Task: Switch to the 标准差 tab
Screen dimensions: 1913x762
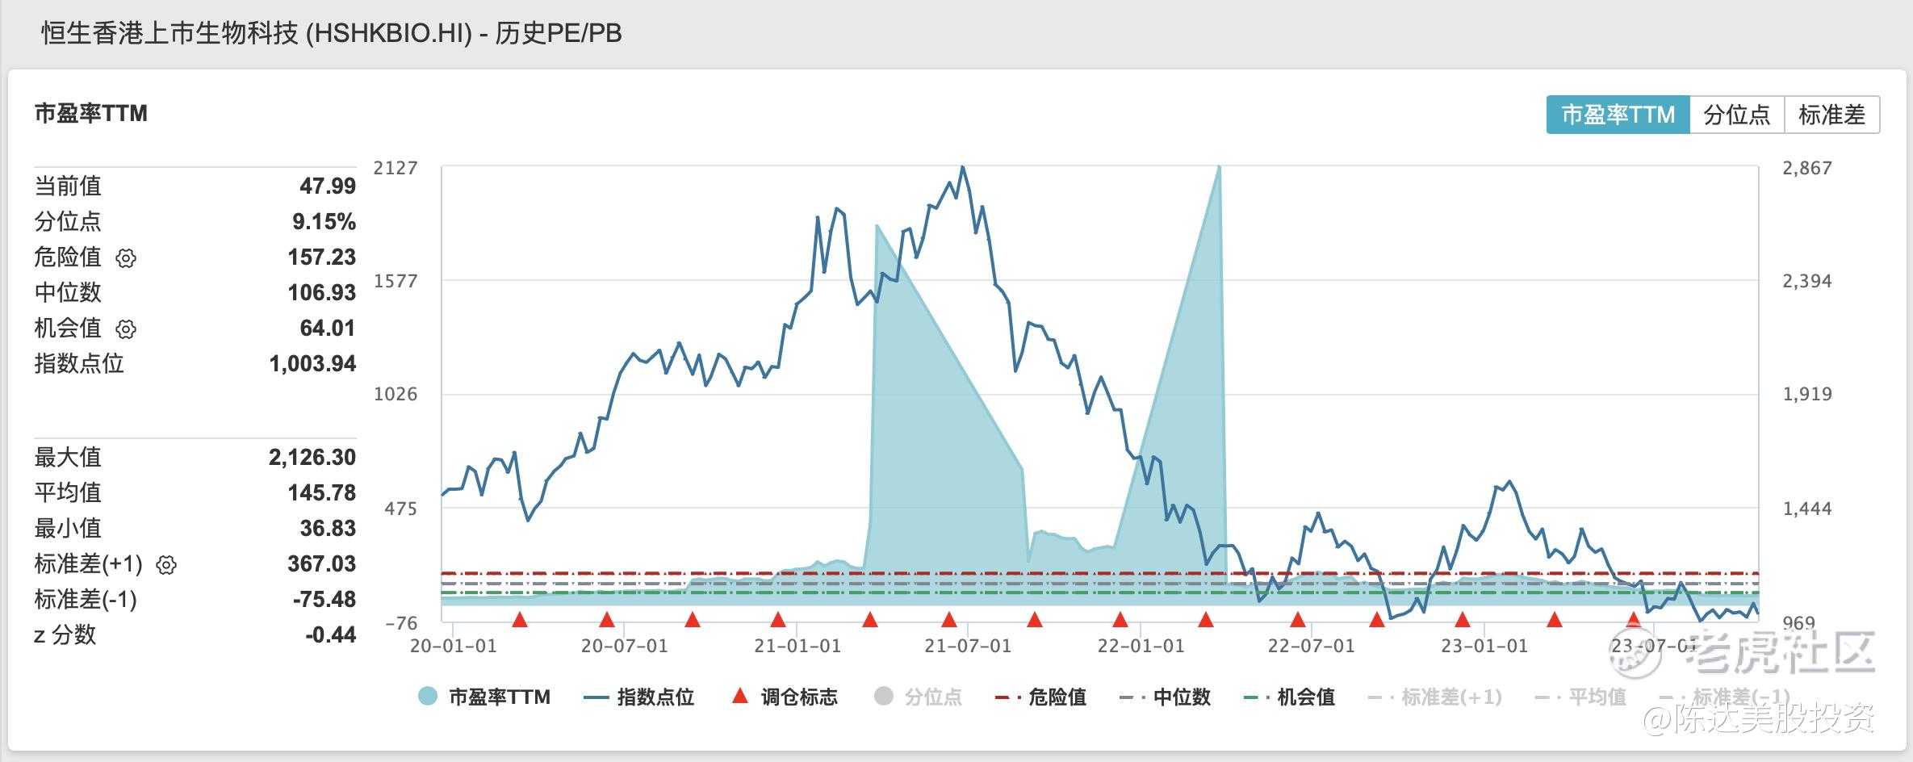Action: coord(1832,115)
